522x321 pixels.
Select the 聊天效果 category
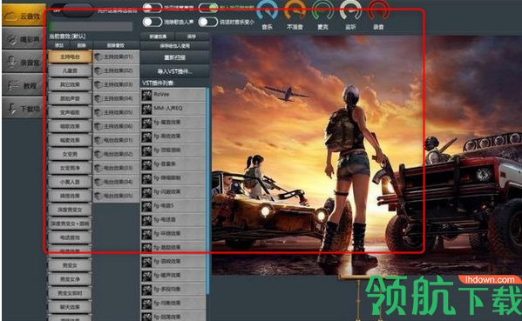(x=70, y=307)
